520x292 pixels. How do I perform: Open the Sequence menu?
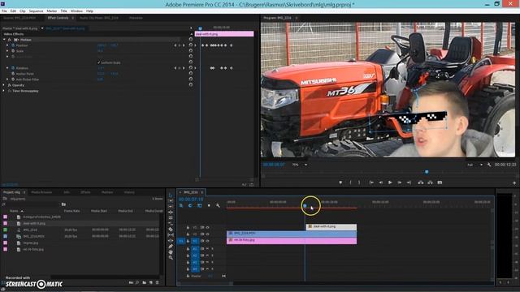click(36, 11)
